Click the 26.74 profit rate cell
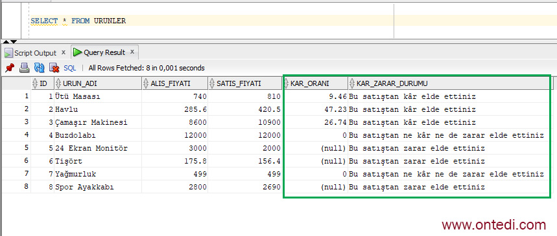 (x=314, y=122)
